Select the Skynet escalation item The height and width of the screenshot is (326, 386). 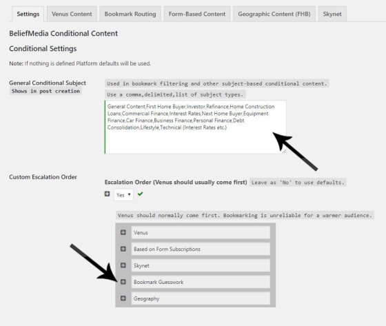coord(201,265)
